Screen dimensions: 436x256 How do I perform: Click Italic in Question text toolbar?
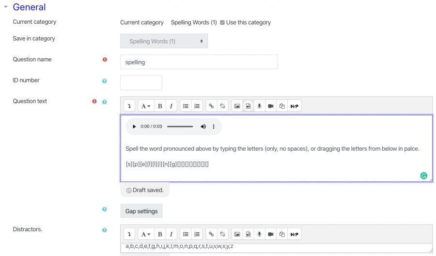[x=171, y=106]
